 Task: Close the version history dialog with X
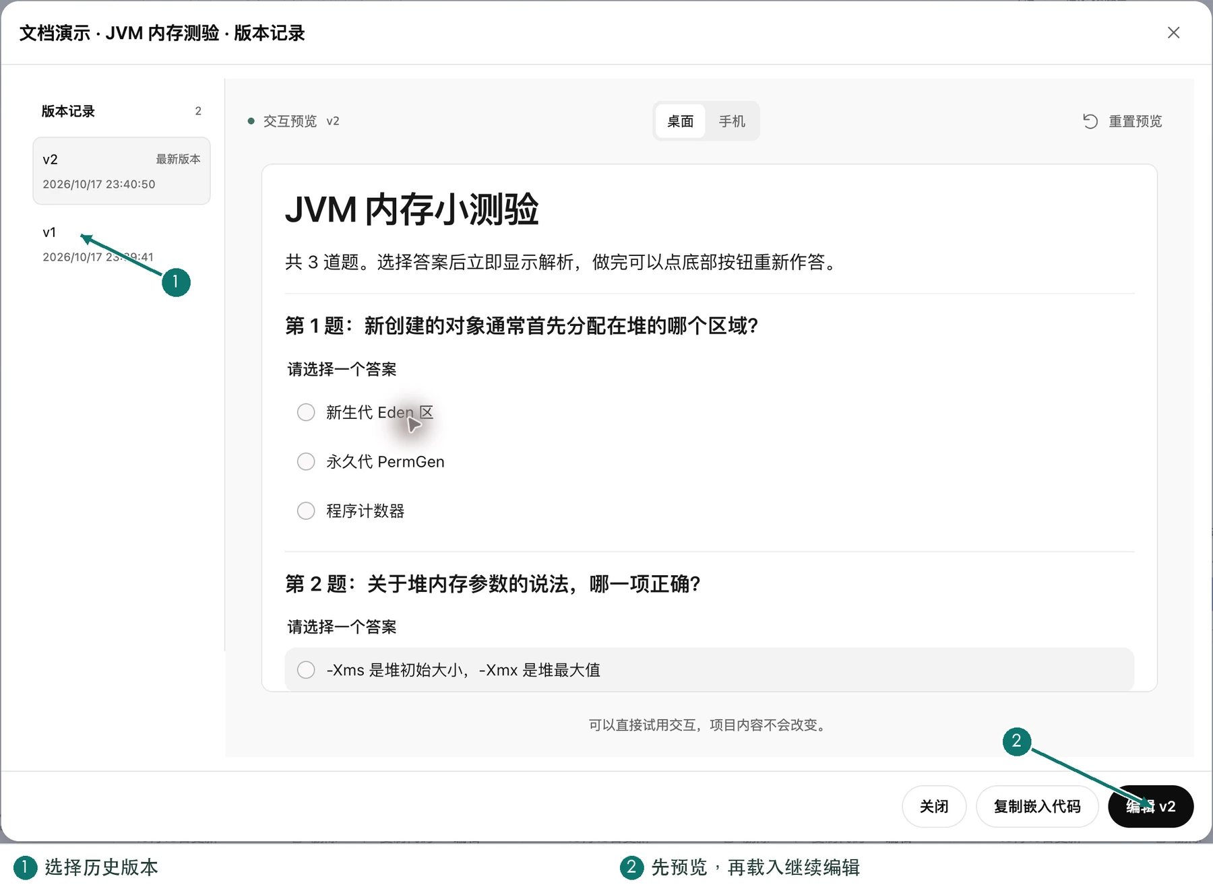(x=1173, y=32)
